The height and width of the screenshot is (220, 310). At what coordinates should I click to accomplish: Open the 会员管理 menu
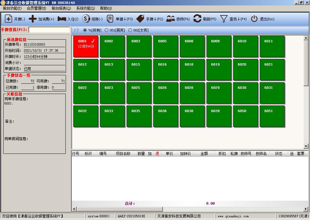pos(36,8)
